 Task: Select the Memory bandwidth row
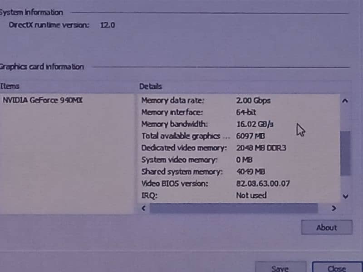point(174,124)
